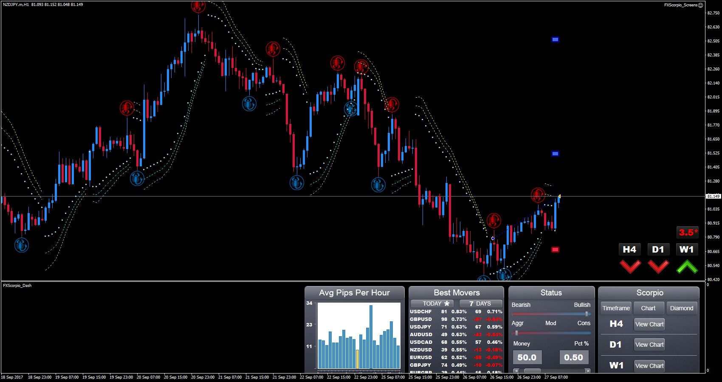Click the 27 Sep 07:00 time axis label
This screenshot has width=722, height=382.
coord(556,377)
